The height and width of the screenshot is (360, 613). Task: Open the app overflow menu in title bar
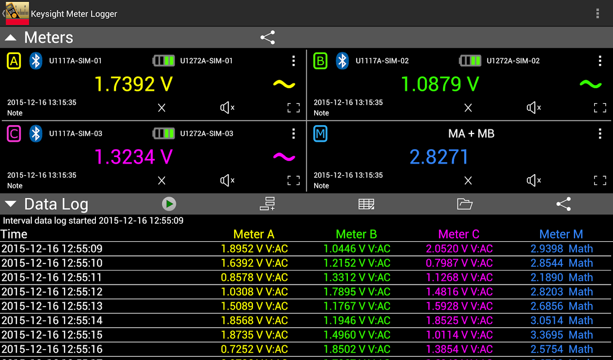598,13
